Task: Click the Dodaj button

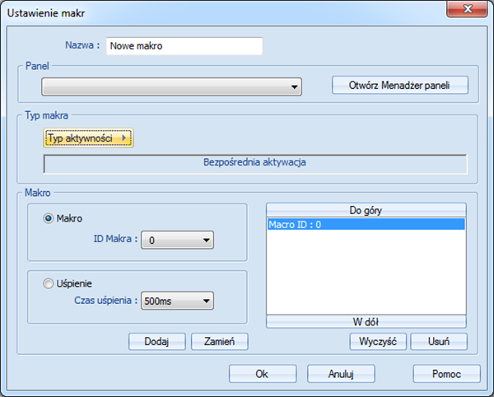Action: (x=157, y=342)
